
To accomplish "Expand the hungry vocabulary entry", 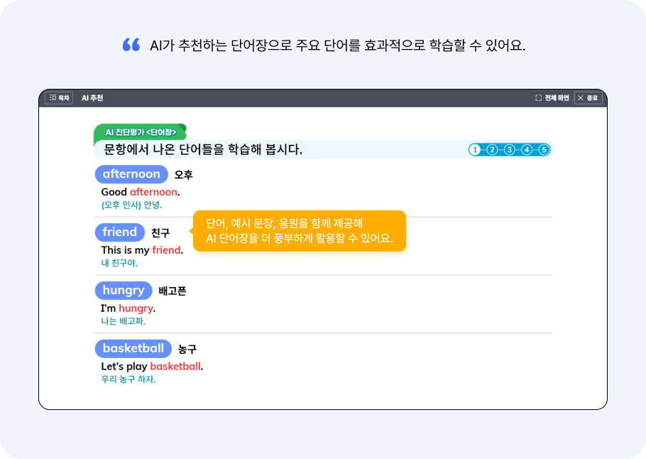I will coord(124,290).
